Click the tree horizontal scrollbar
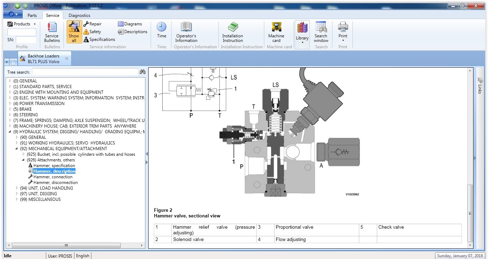 pos(66,245)
